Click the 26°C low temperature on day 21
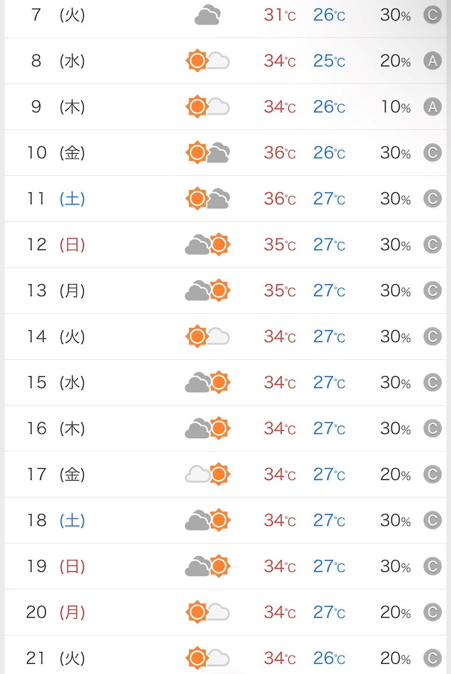The height and width of the screenshot is (674, 451). coord(329,658)
